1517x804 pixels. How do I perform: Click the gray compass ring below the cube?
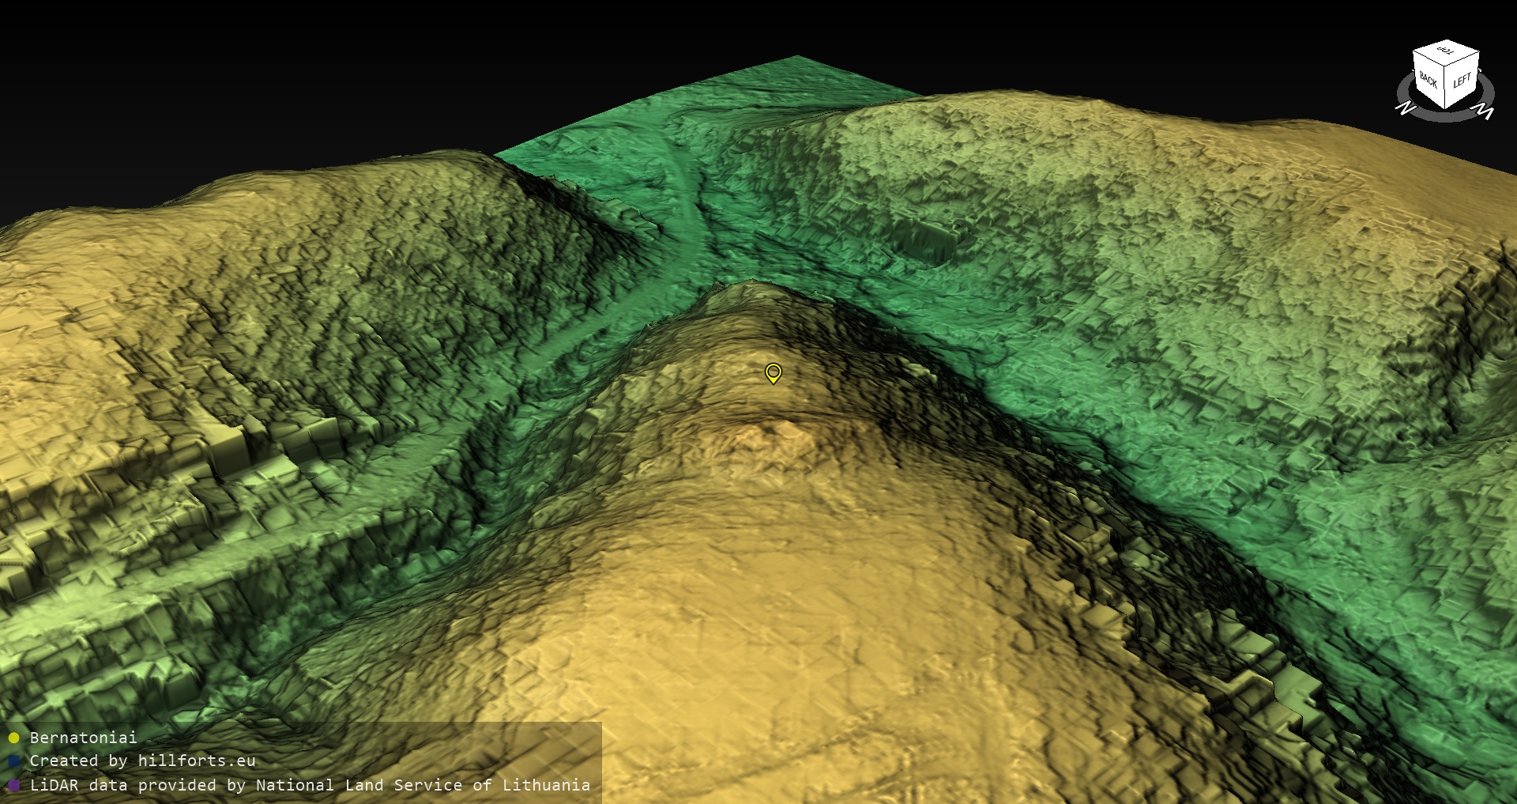[x=1445, y=116]
